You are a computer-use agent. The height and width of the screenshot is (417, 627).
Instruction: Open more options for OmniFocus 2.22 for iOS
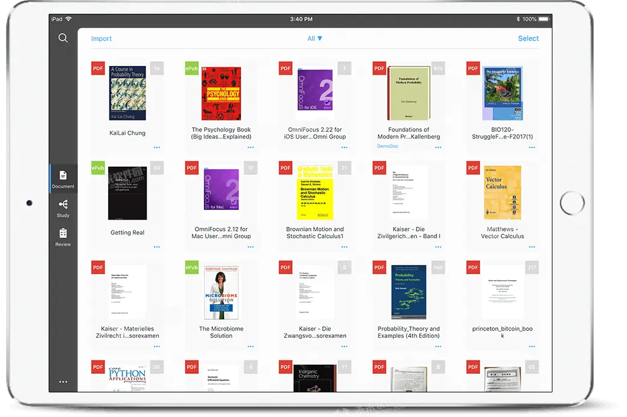click(x=344, y=147)
